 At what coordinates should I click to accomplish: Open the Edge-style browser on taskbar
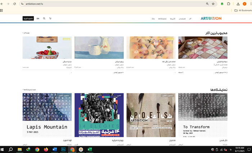[28, 149]
